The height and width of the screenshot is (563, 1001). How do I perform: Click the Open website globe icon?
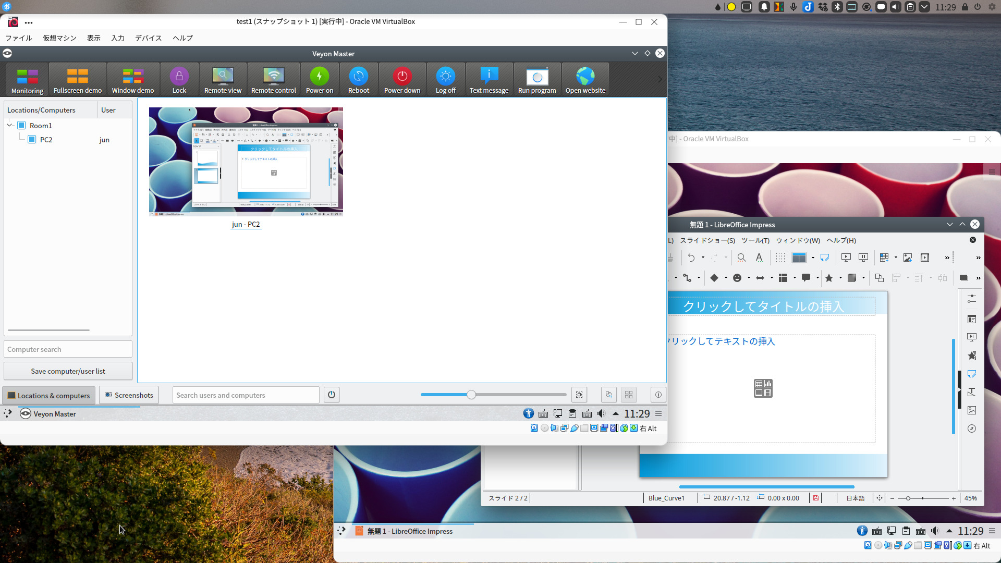585,80
